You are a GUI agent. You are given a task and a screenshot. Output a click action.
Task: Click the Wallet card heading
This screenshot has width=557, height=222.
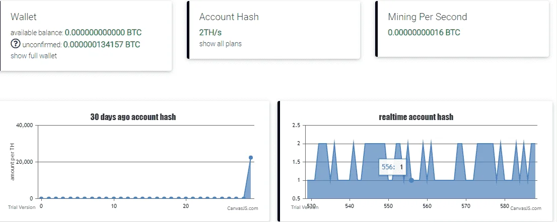[24, 17]
